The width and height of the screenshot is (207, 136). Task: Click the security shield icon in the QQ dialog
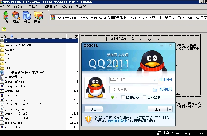coord(88,119)
